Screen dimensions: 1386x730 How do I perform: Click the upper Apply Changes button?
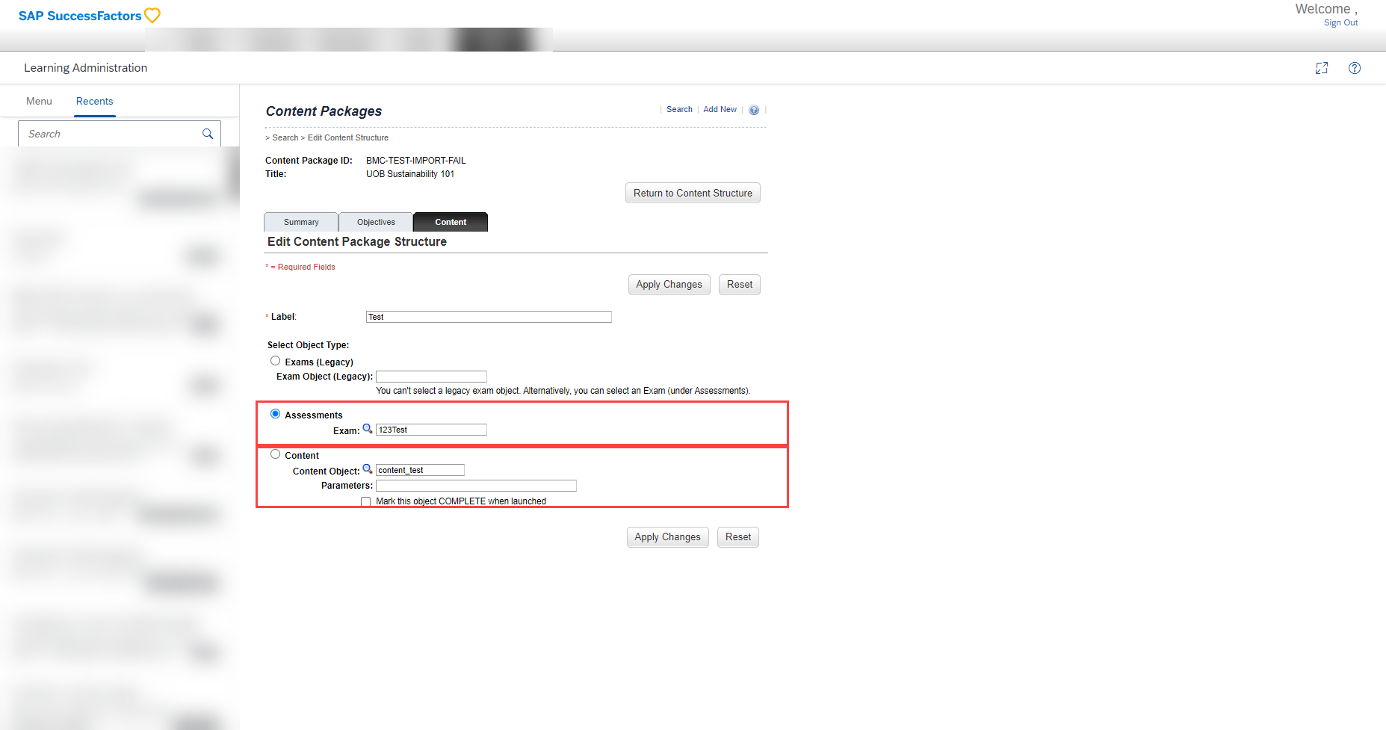[x=669, y=285]
